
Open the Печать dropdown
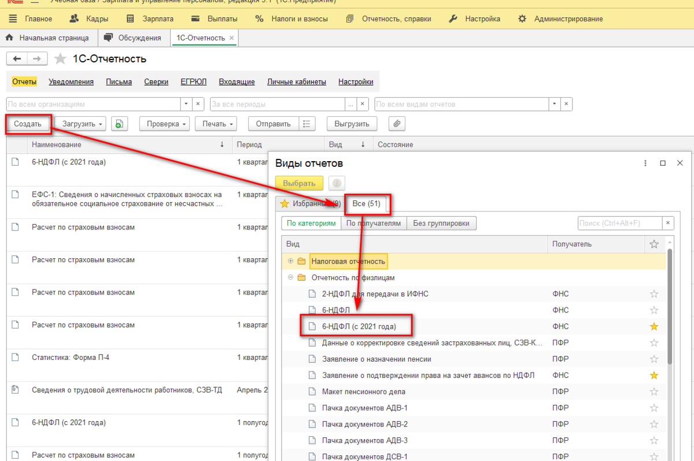click(216, 124)
